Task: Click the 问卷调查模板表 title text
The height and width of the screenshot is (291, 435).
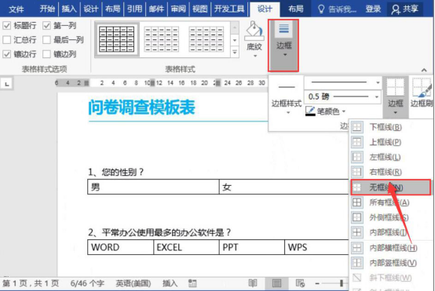Action: [x=141, y=107]
